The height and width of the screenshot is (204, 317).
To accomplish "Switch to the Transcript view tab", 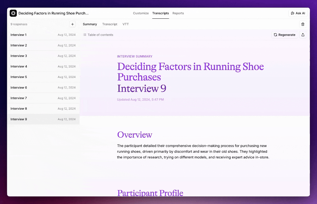I will click(110, 24).
